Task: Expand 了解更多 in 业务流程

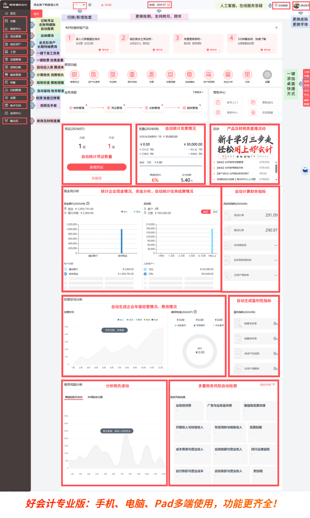Action: click(198, 92)
